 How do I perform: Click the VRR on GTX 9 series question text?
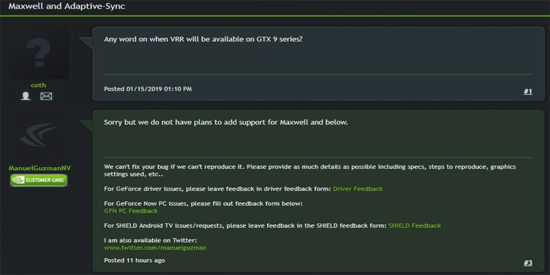[203, 40]
